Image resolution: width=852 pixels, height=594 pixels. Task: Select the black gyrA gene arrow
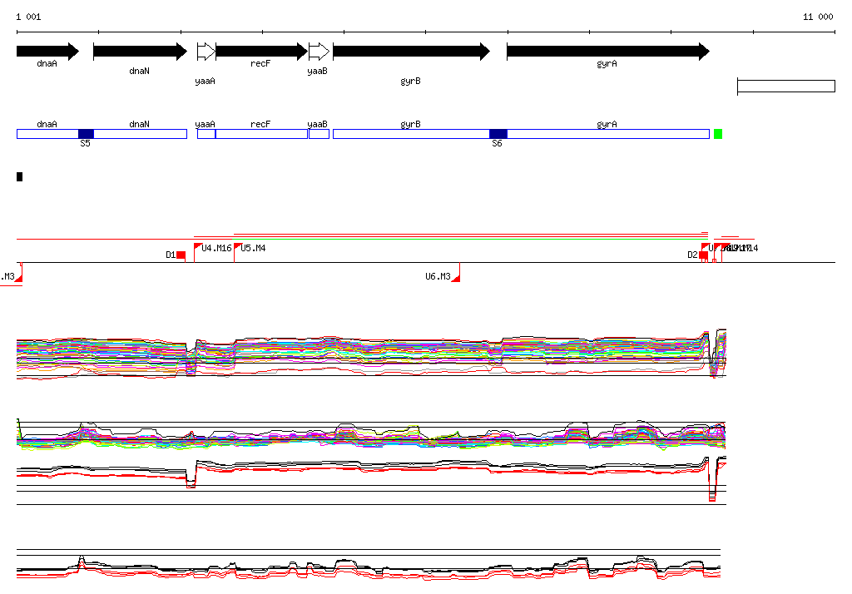coord(608,52)
